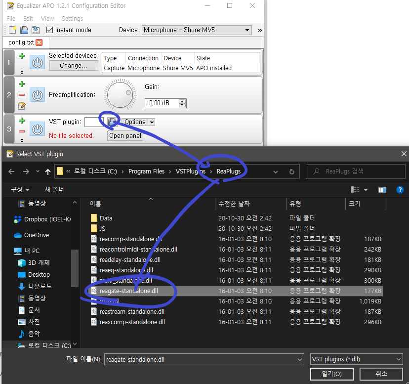The image size is (409, 384).
Task: Remove the VST plugin filter with minus icon
Action: pyautogui.click(x=22, y=131)
